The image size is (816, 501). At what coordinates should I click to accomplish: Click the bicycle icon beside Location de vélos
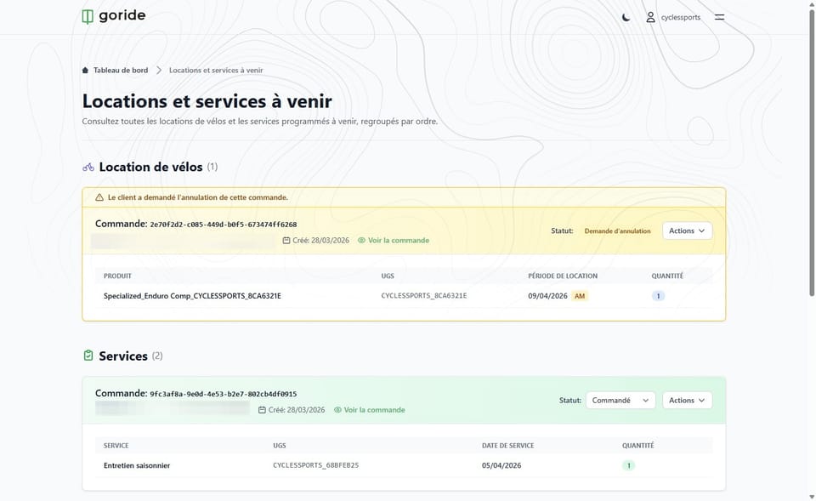90,167
